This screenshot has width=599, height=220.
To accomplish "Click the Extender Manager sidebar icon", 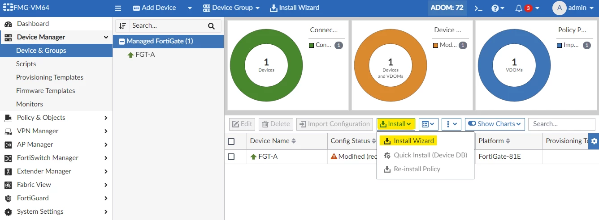I will 8,171.
